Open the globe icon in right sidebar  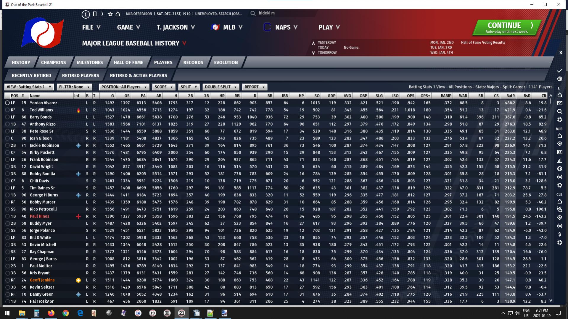click(559, 79)
